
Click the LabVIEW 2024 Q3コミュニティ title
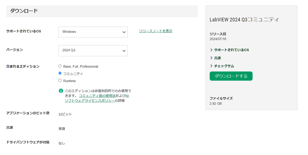[244, 20]
